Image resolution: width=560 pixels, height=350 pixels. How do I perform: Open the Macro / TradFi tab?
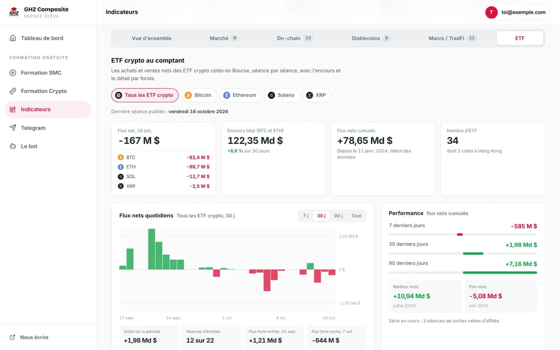(x=452, y=38)
